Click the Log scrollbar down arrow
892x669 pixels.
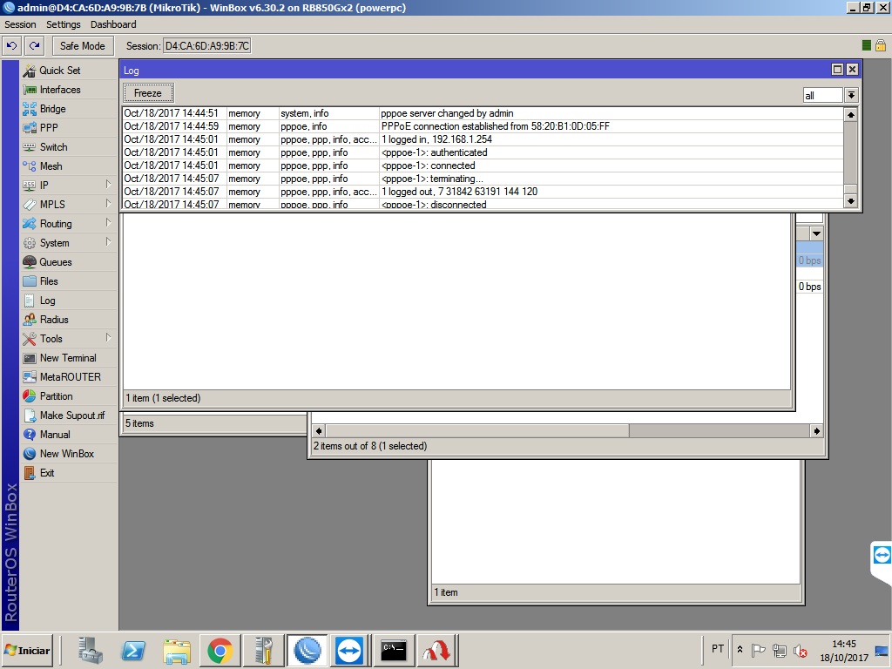[x=850, y=201]
